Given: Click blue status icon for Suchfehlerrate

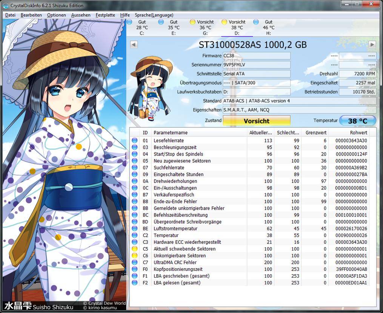Looking at the screenshot, I should [134, 168].
